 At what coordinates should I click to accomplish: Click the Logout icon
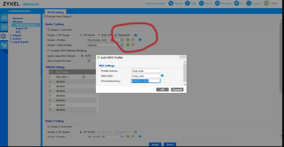point(248,3)
